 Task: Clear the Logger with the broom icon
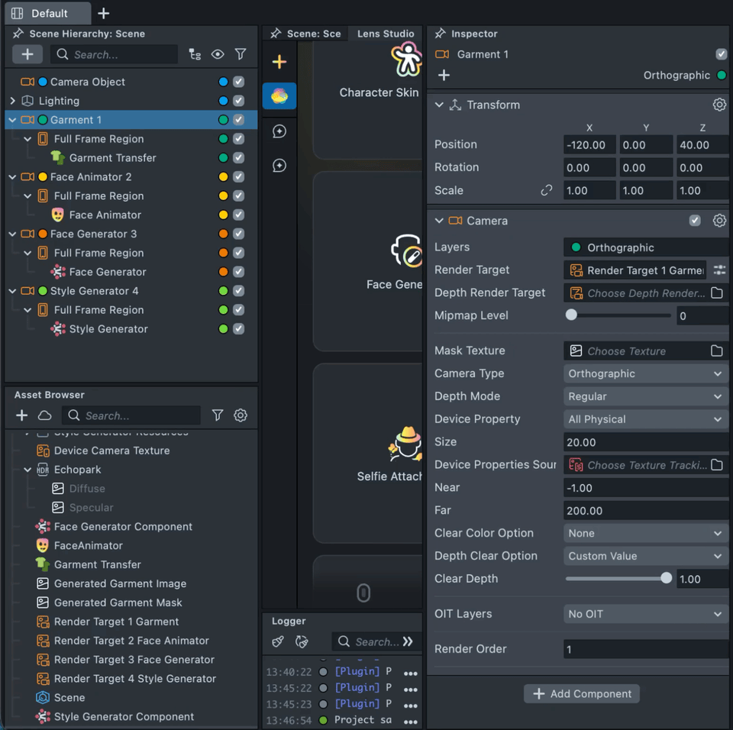pos(278,641)
